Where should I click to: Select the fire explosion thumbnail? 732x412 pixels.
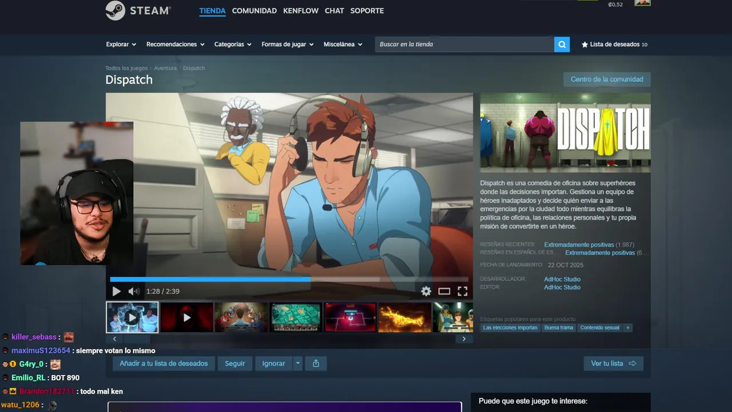coord(405,317)
